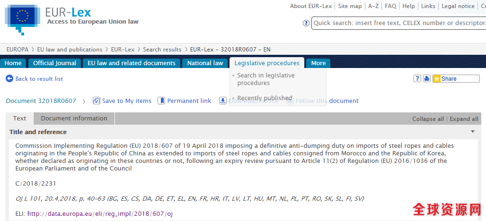
Task: Open the Site map link
Action: click(350, 6)
